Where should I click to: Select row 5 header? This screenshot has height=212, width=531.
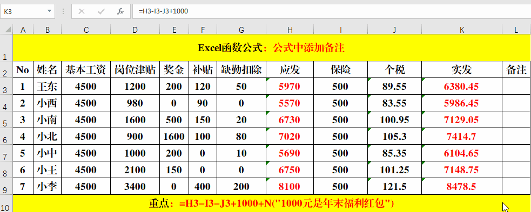click(x=6, y=119)
